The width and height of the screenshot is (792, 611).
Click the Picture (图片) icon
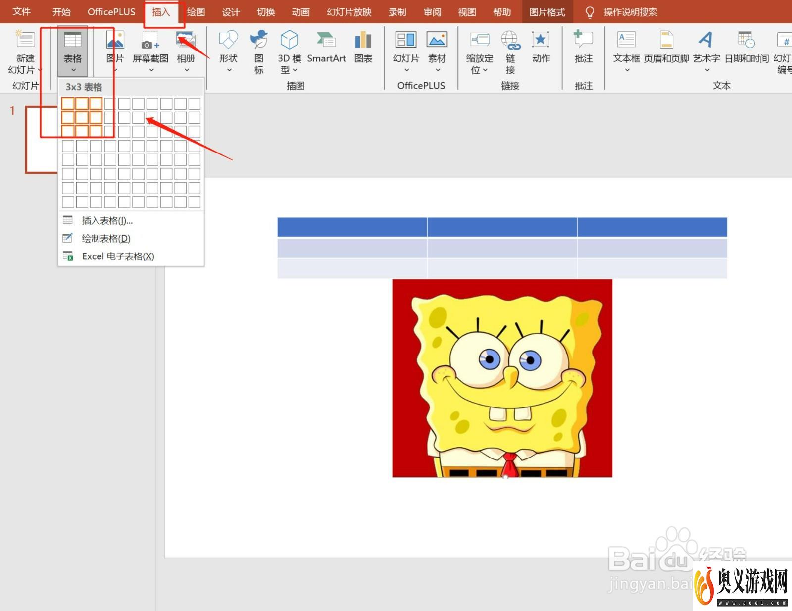pyautogui.click(x=115, y=39)
